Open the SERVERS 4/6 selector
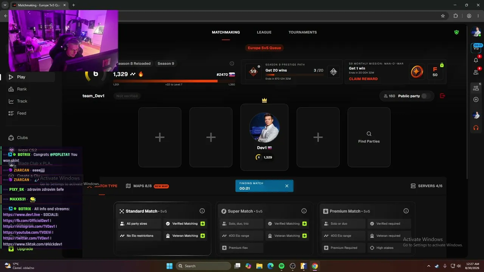Viewport: 484px width, 272px height. coord(427,186)
